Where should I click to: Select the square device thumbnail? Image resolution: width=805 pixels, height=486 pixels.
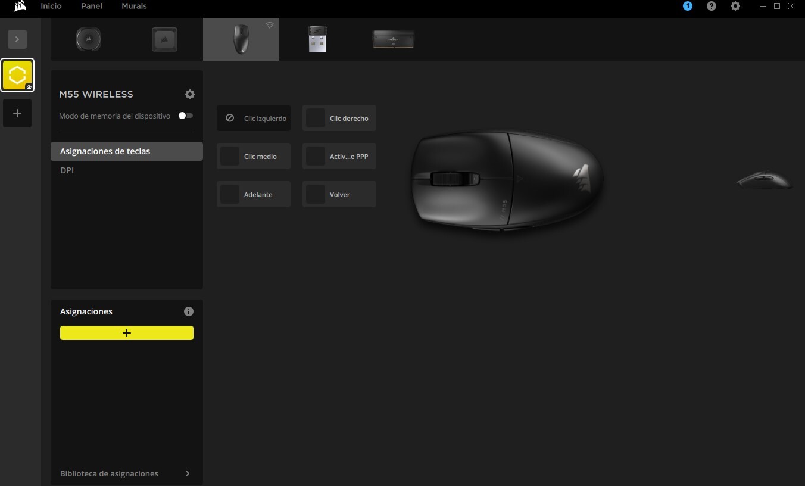(164, 39)
